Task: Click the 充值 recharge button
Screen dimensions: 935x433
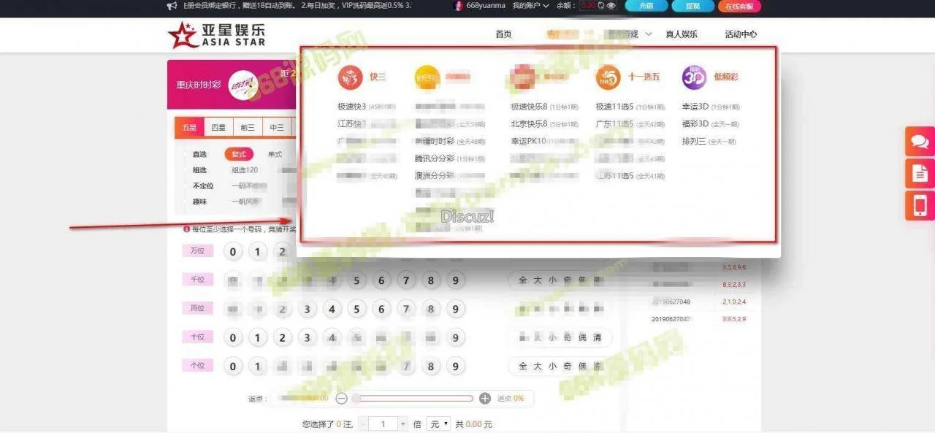Action: point(646,6)
